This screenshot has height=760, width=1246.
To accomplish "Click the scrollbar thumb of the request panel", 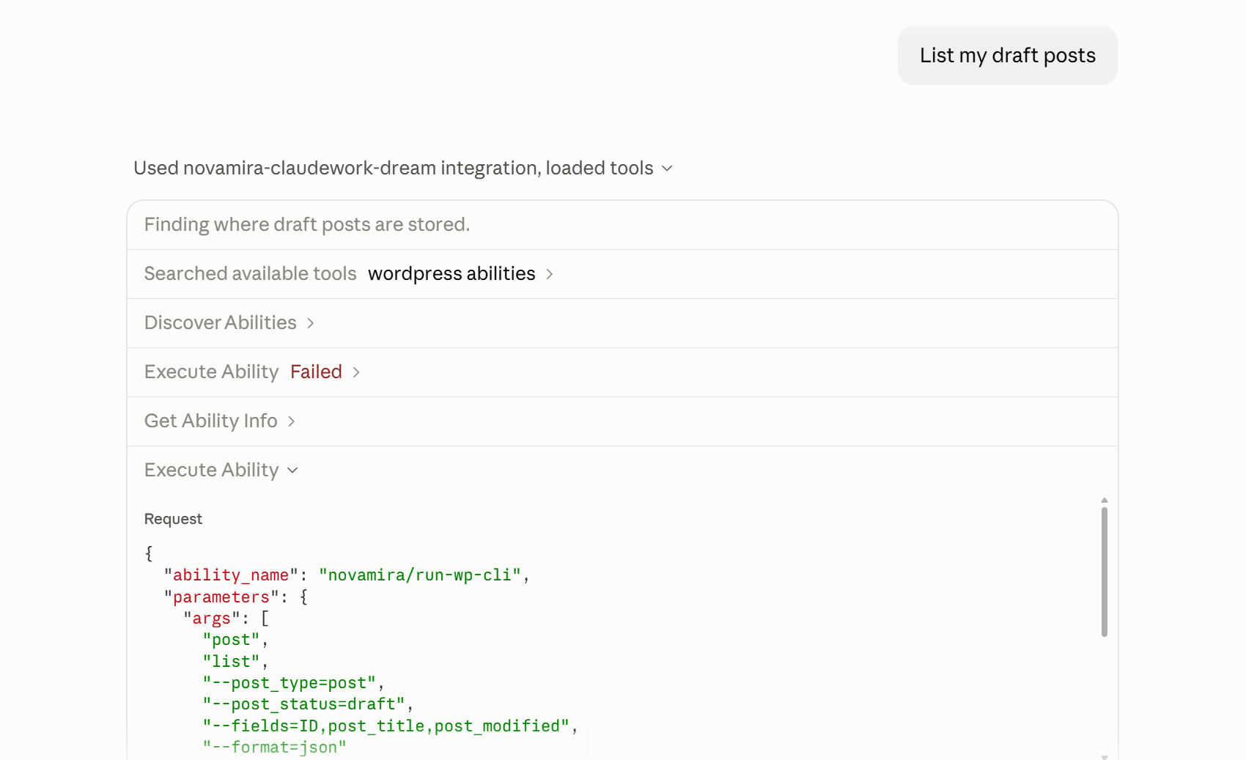I will 1104,572.
